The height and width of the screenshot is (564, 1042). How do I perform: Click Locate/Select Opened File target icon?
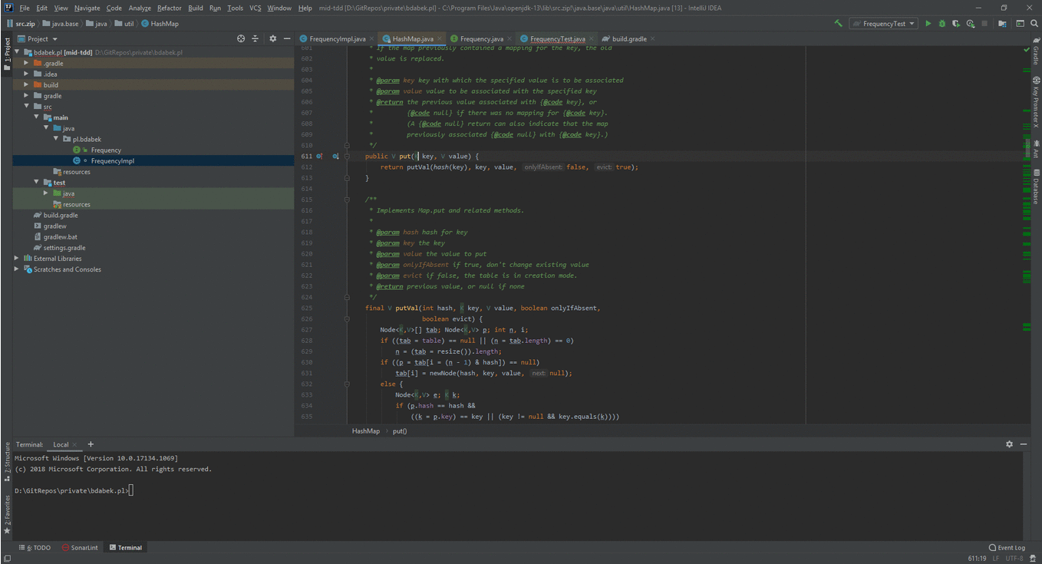click(241, 38)
